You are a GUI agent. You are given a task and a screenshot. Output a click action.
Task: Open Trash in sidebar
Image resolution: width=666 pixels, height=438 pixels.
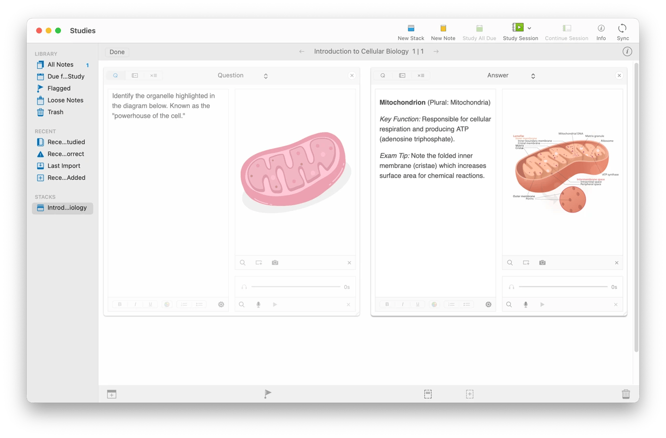pyautogui.click(x=62, y=112)
